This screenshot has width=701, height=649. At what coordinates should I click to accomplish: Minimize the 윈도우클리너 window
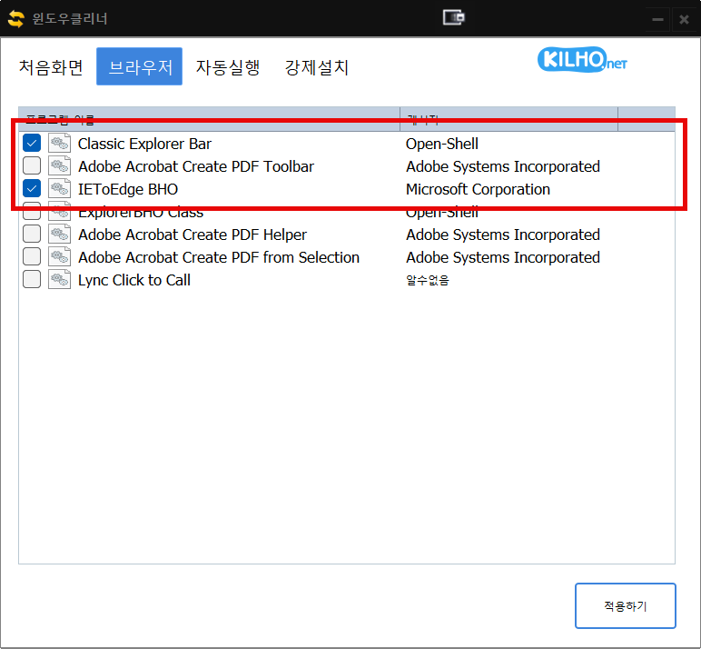pyautogui.click(x=657, y=19)
